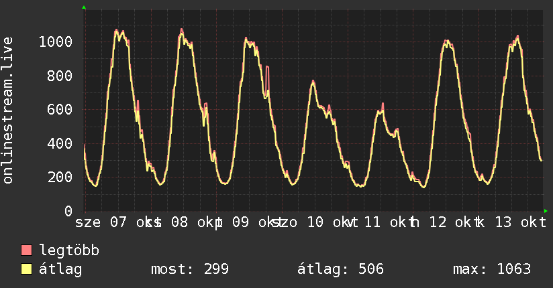Click the most: 299 current value
The width and height of the screenshot is (553, 288).
[190, 269]
